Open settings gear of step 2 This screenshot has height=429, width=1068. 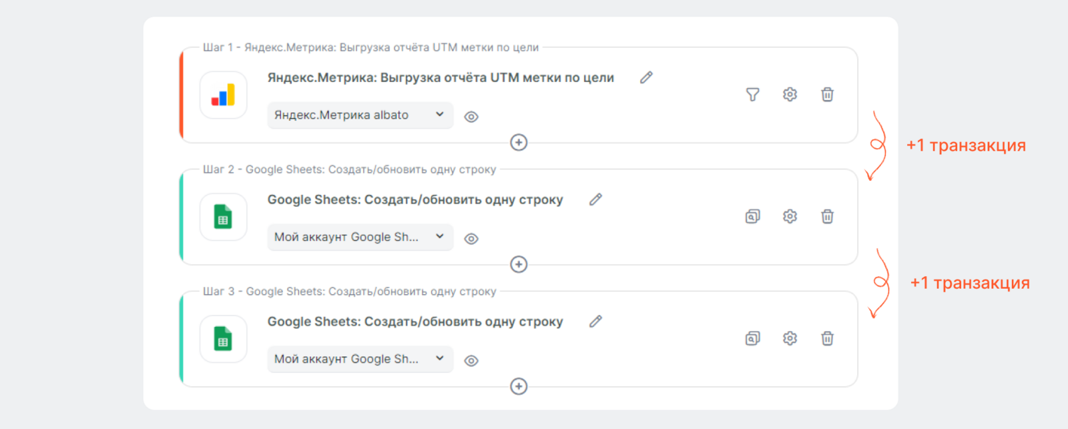790,217
